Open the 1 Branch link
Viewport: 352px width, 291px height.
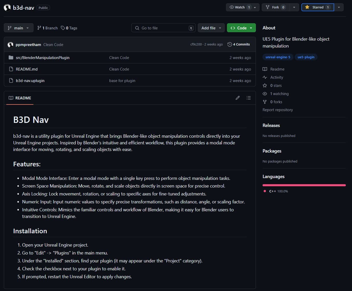[48, 28]
